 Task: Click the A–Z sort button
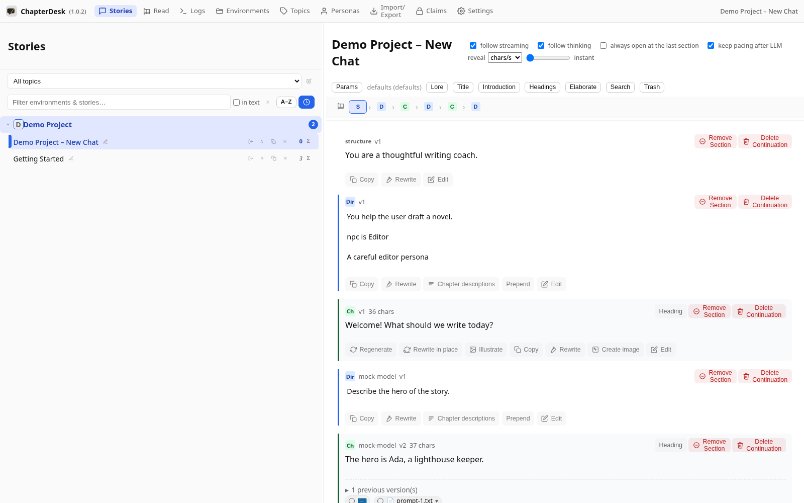(286, 102)
